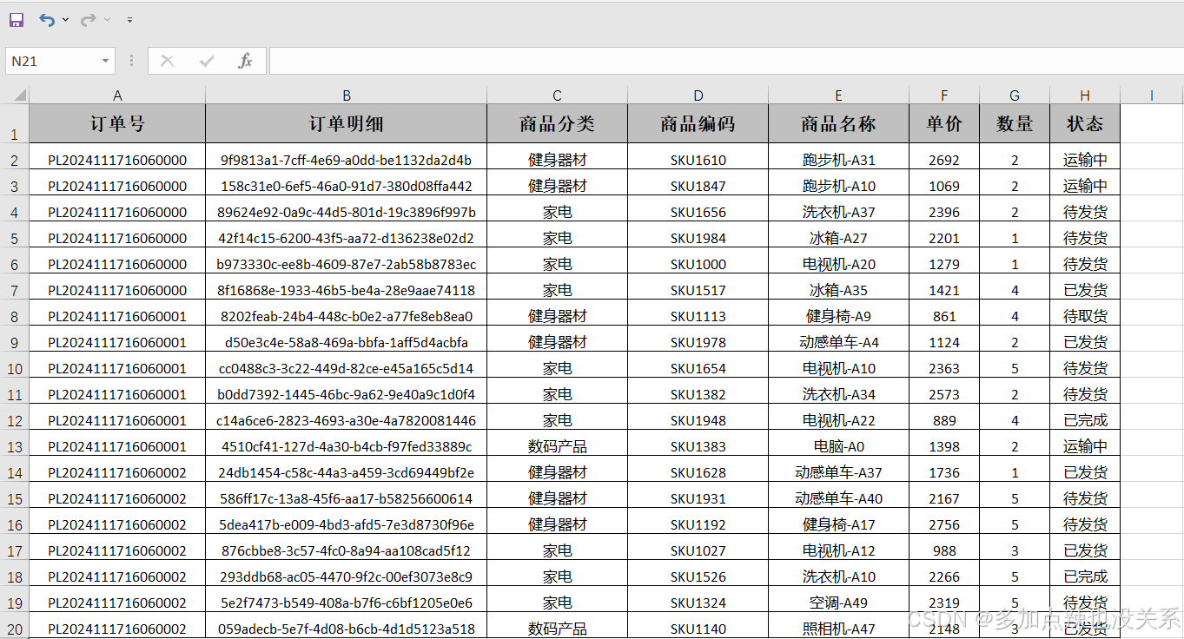The width and height of the screenshot is (1184, 639).
Task: Open the Redo history dropdown arrow
Action: (x=107, y=19)
